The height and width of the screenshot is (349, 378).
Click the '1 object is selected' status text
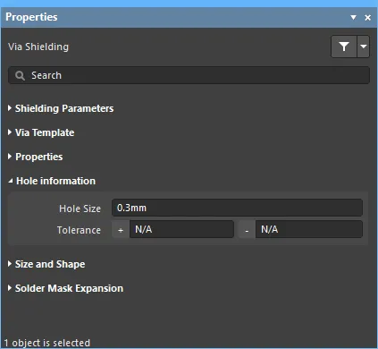click(x=47, y=343)
